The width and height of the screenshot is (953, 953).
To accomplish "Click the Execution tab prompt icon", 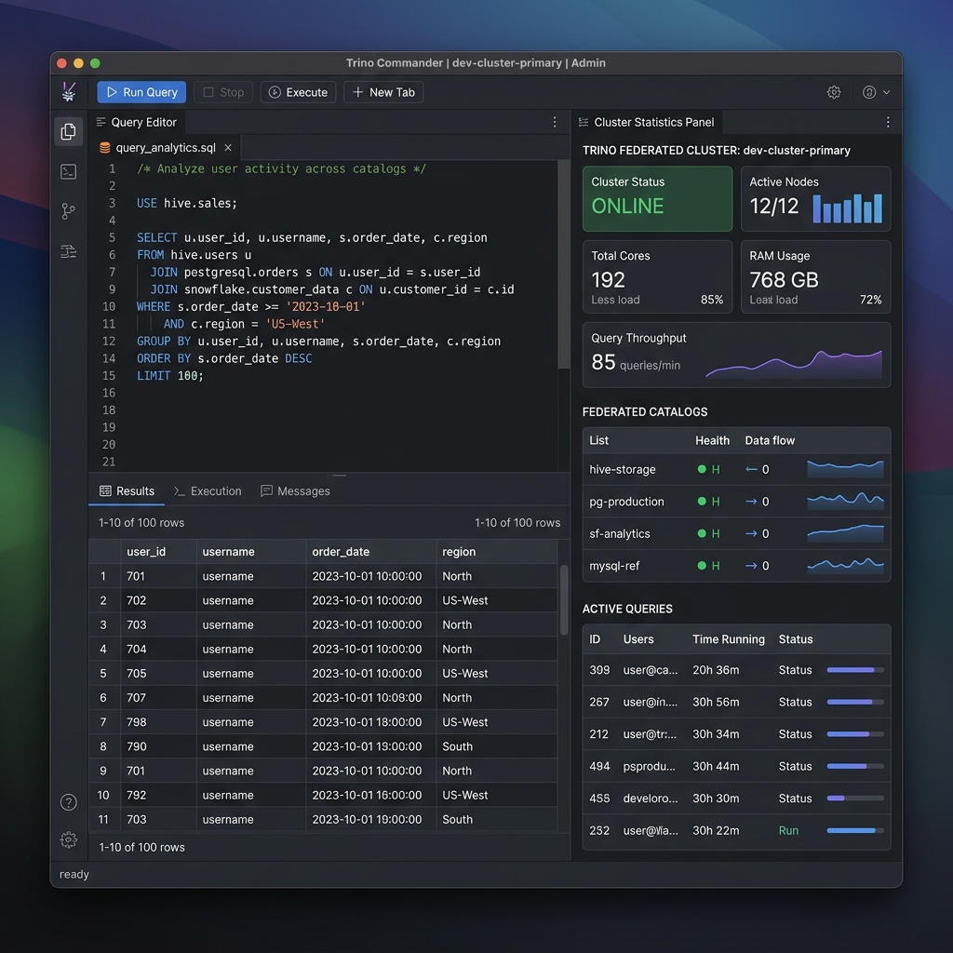I will 179,490.
